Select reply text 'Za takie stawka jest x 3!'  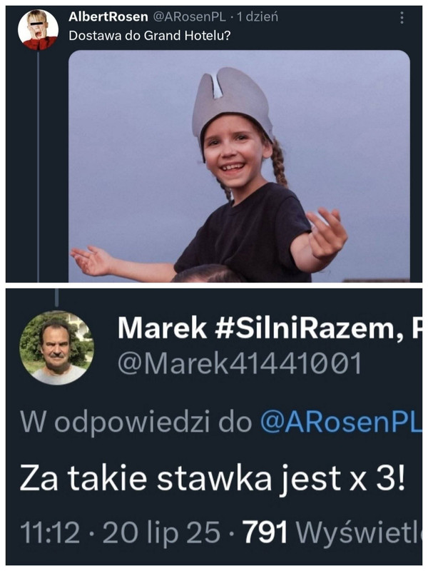pyautogui.click(x=213, y=479)
